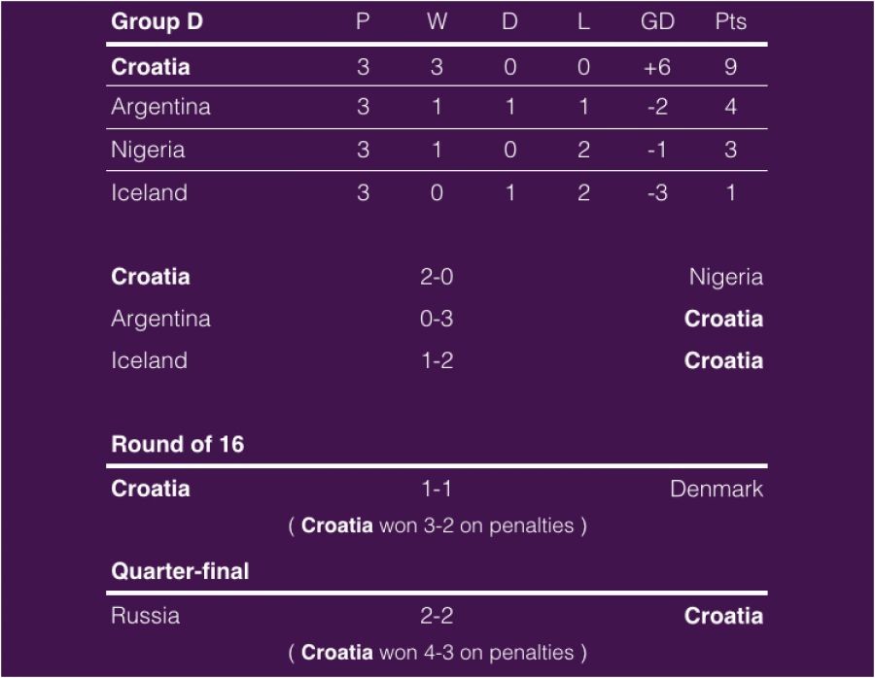Click the Quarter-final heading
This screenshot has height=678, width=875.
(x=180, y=571)
